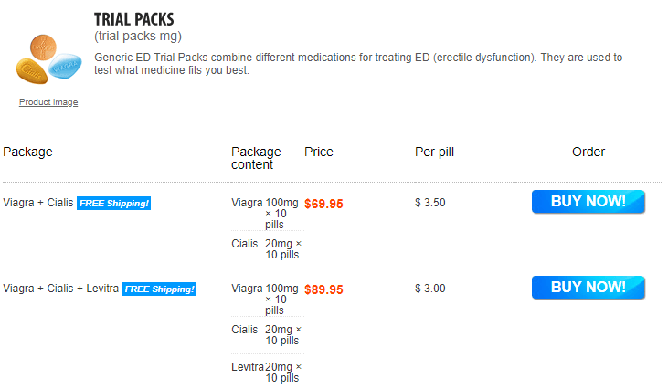Screen dimensions: 668x389
Task: Click the TRIAL PACKS heading
Action: [x=133, y=19]
